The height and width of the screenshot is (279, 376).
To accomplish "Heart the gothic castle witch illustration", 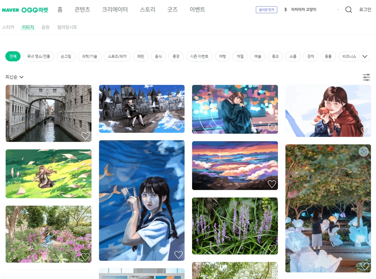I will tap(178, 126).
